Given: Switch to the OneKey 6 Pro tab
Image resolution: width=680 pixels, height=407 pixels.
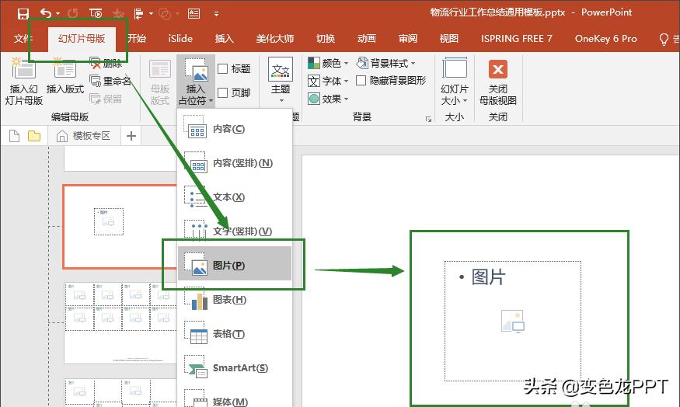Looking at the screenshot, I should [606, 39].
